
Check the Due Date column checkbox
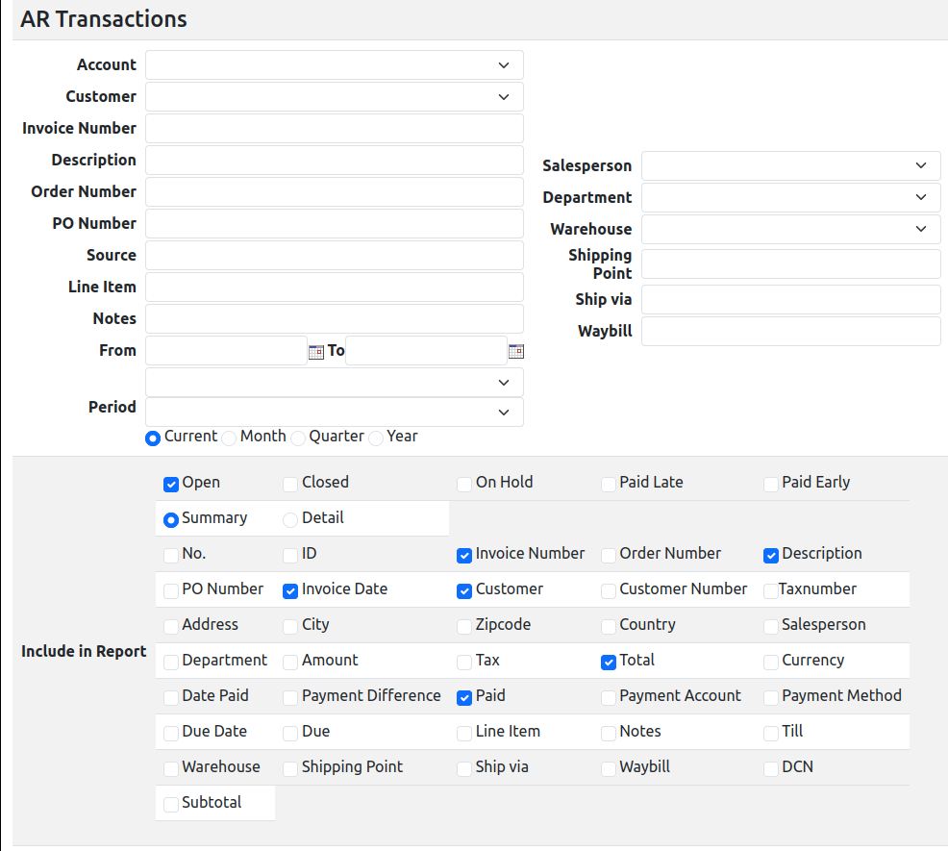[171, 733]
